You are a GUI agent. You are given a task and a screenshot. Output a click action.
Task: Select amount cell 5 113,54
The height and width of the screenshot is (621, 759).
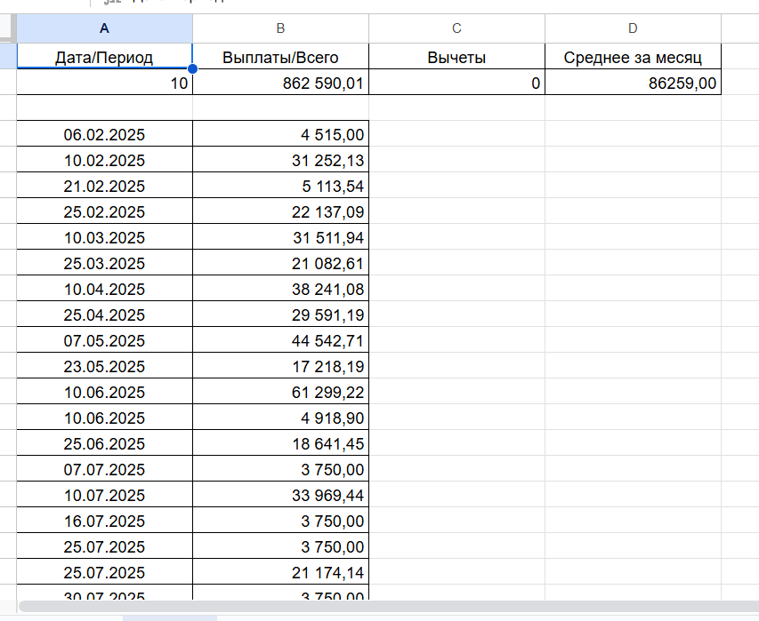[x=281, y=185]
